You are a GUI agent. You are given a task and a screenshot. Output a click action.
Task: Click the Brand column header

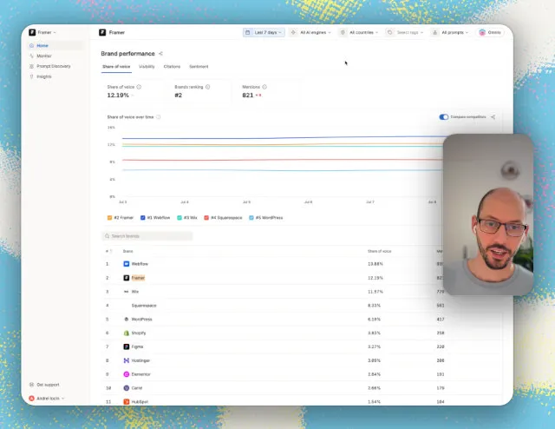127,251
